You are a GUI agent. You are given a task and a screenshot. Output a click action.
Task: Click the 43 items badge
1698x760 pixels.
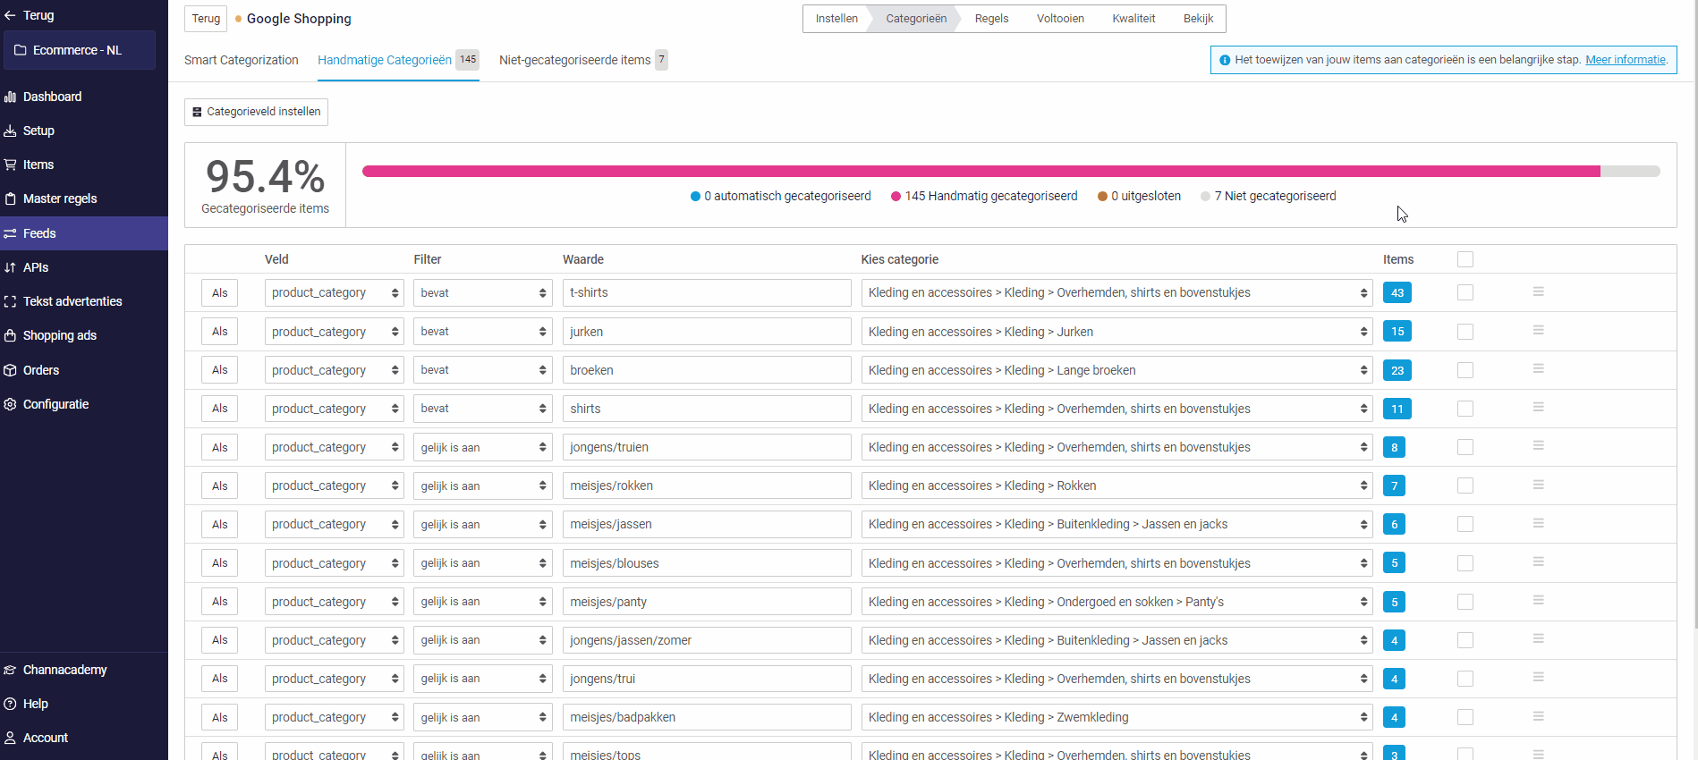tap(1397, 292)
